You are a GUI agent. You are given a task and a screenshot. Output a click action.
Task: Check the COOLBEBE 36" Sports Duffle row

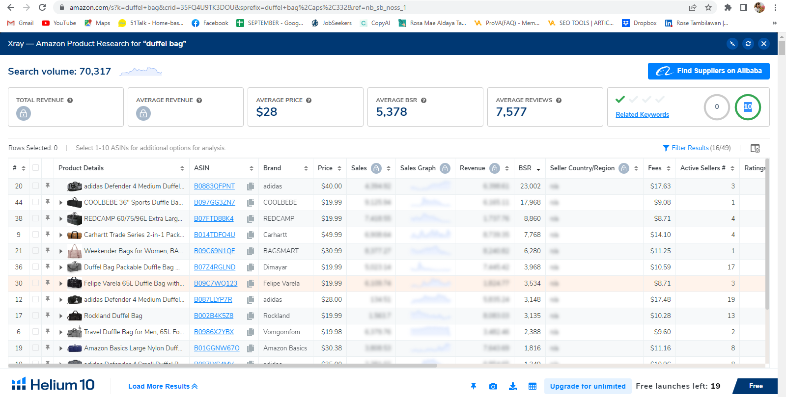pyautogui.click(x=35, y=202)
